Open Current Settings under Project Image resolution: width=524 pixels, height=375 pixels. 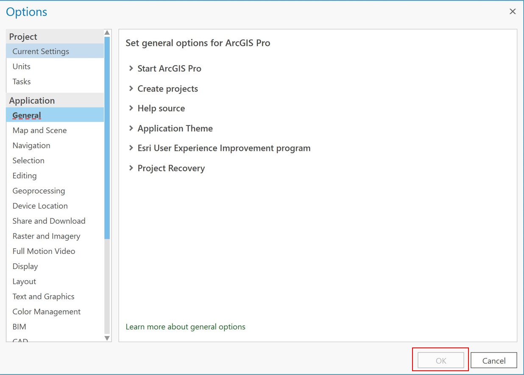coord(55,51)
